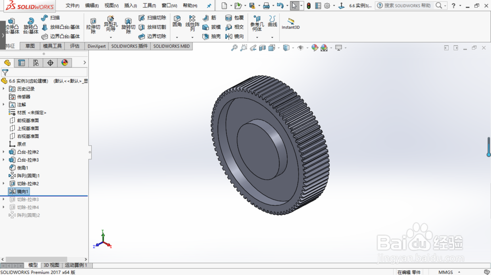This screenshot has height=275, width=491.
Task: Open the 编辑(E) menu
Action: [x=92, y=5]
